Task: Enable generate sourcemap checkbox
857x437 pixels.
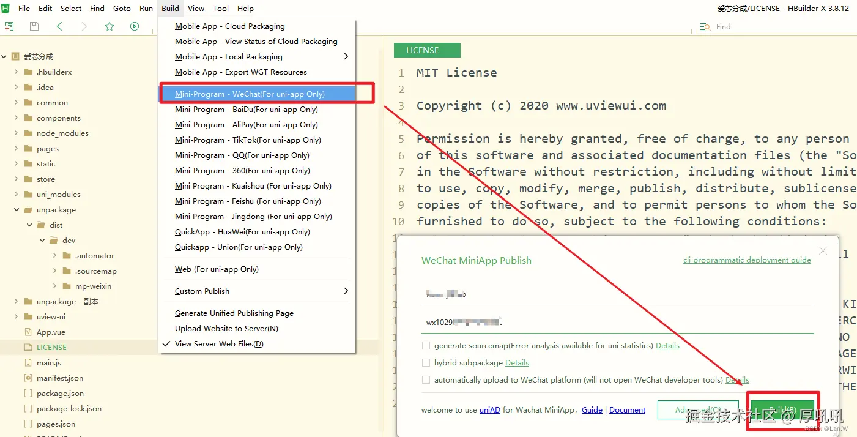Action: click(426, 345)
